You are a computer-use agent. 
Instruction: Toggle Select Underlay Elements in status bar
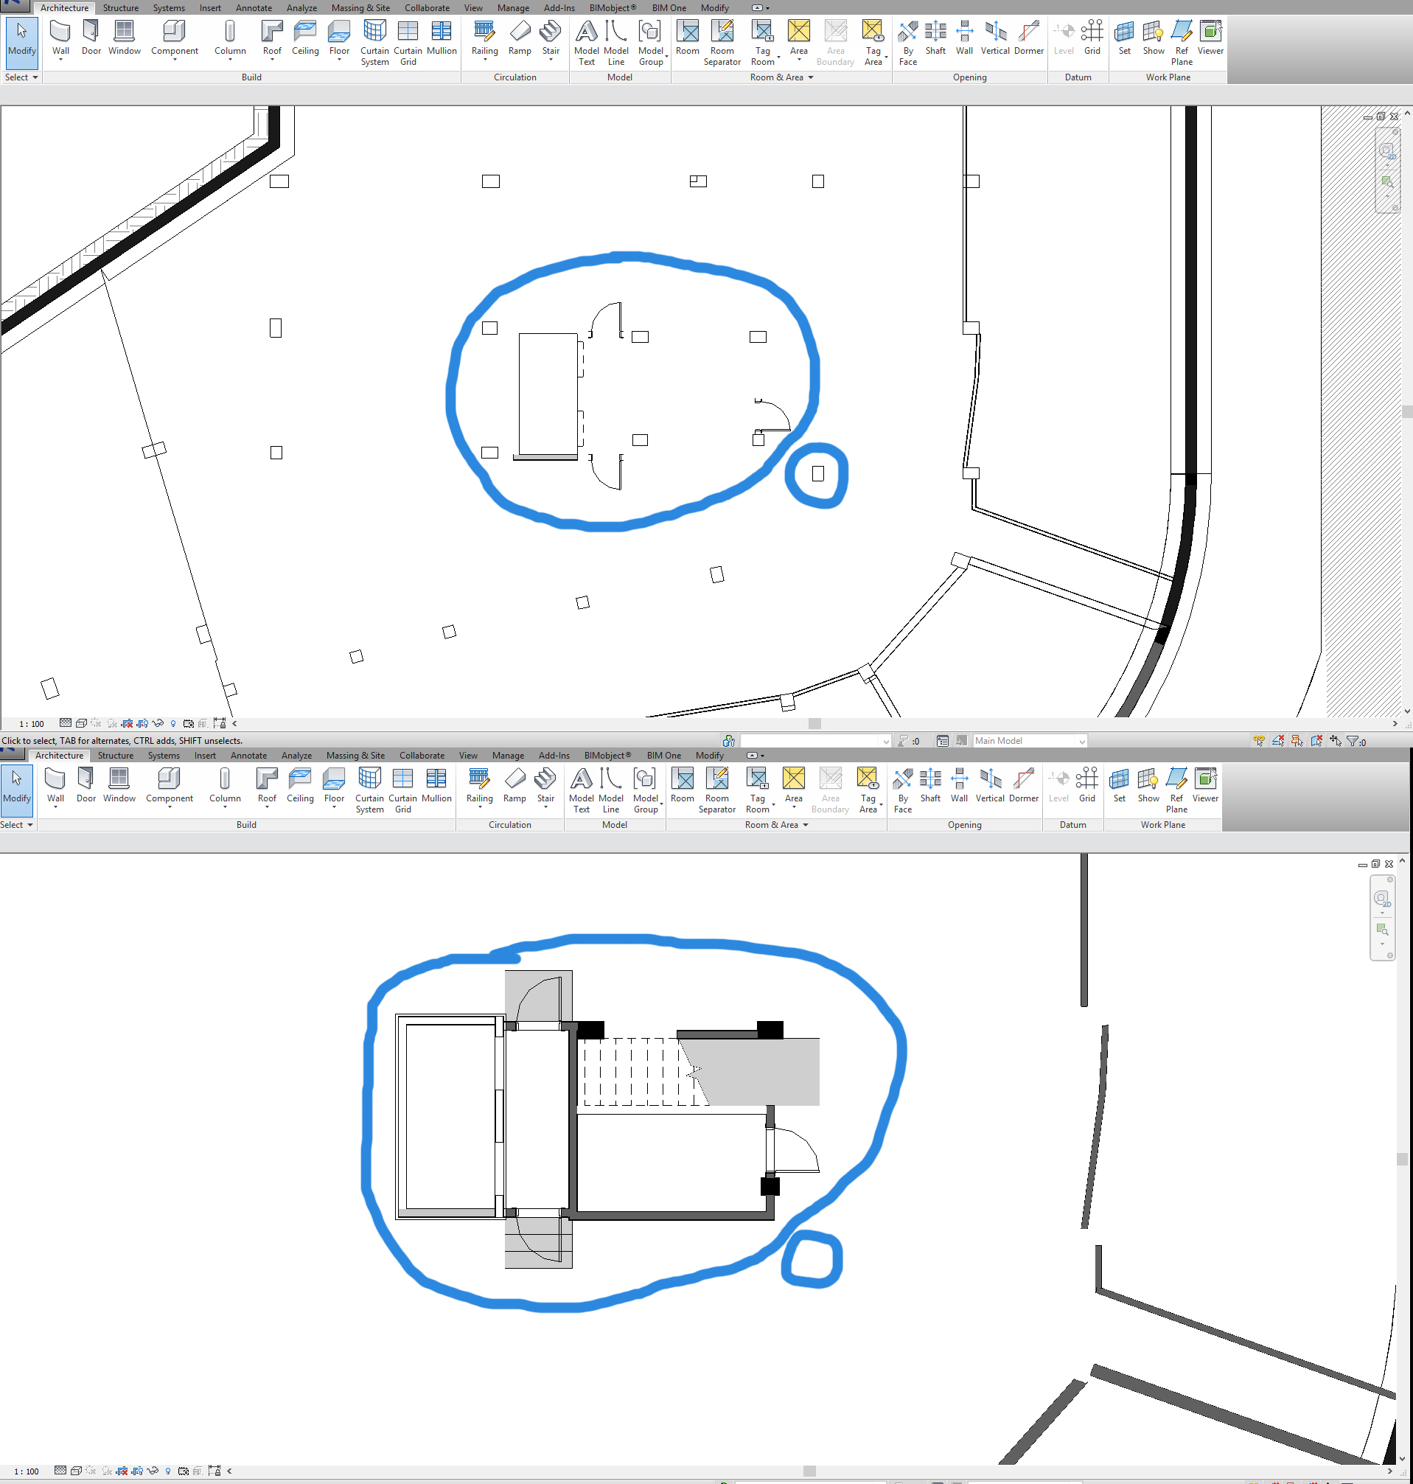[1278, 740]
